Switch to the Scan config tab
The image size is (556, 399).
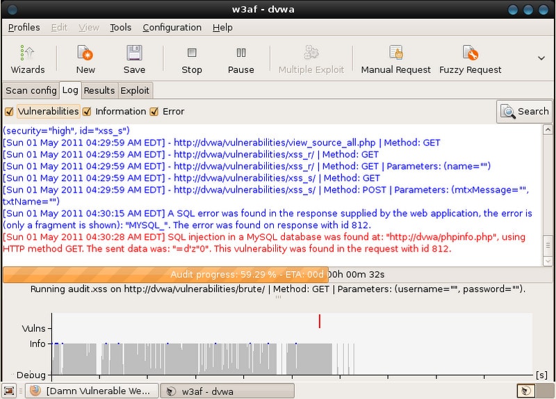(x=31, y=90)
